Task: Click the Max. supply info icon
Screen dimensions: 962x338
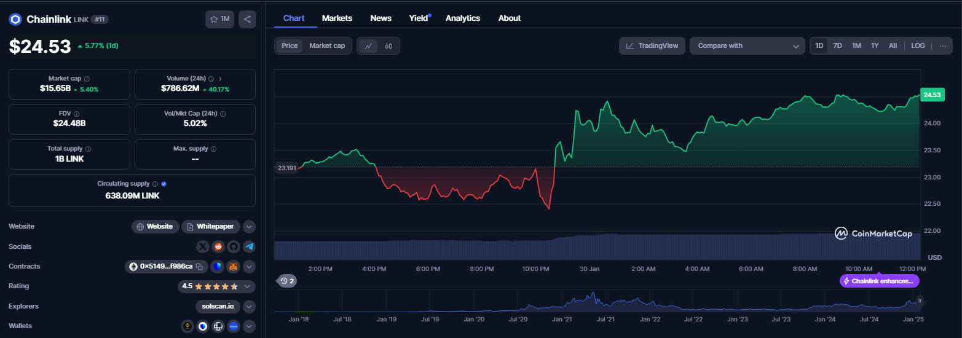Action: [x=213, y=149]
